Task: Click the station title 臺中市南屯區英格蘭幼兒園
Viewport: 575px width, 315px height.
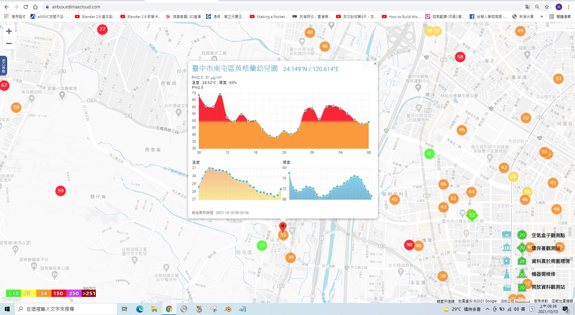Action: (x=235, y=69)
